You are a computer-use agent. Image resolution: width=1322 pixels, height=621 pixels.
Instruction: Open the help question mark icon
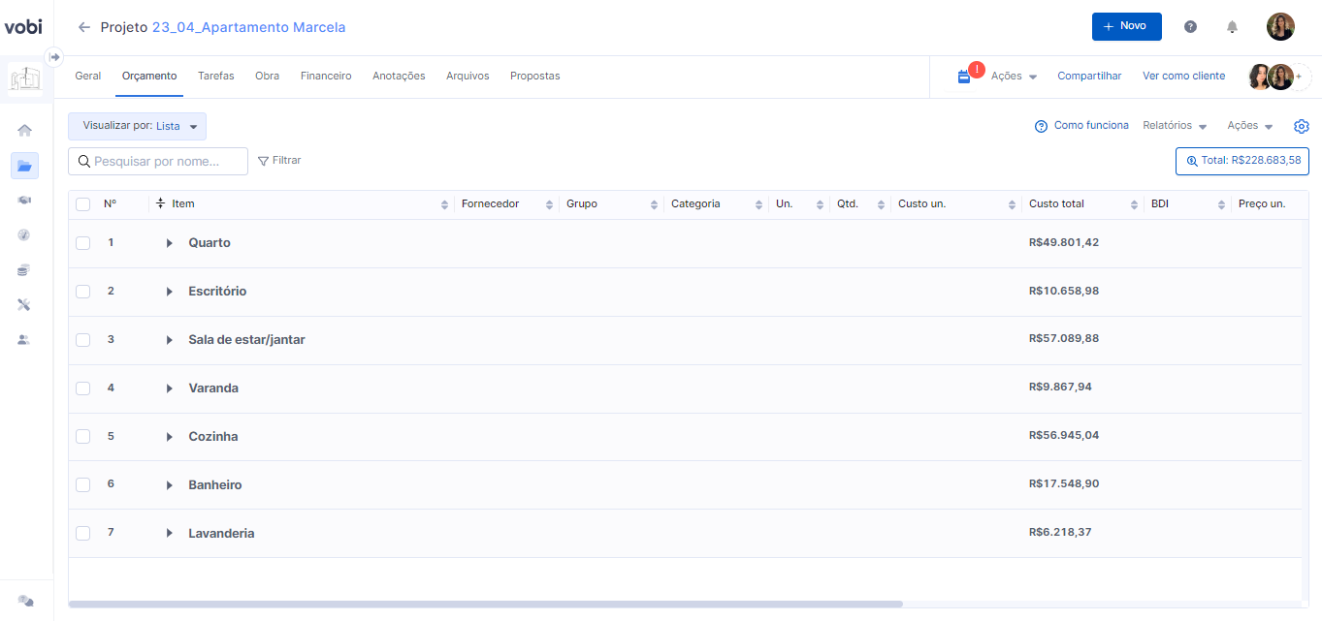1190,27
